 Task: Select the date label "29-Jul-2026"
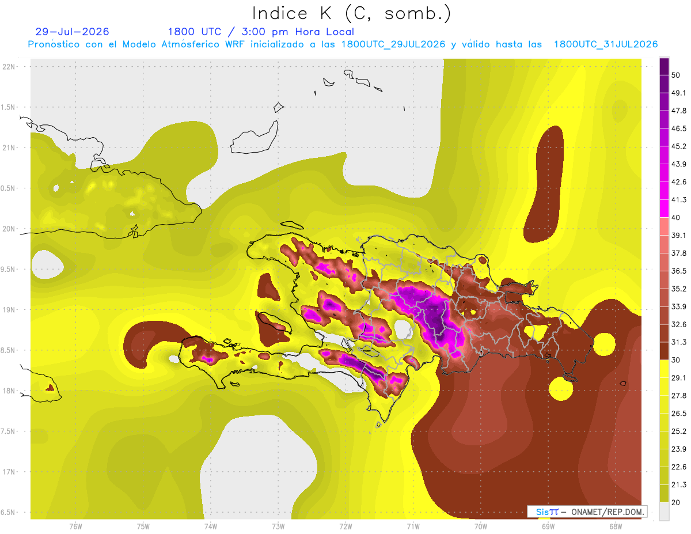[x=72, y=32]
